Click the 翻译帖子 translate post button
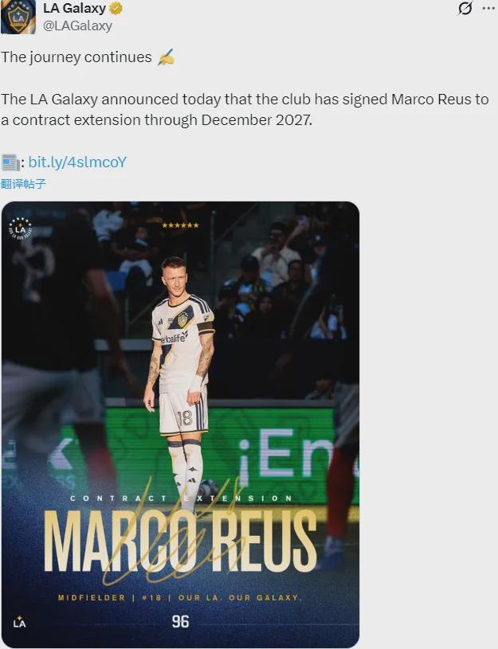This screenshot has height=649, width=498. pyautogui.click(x=23, y=184)
